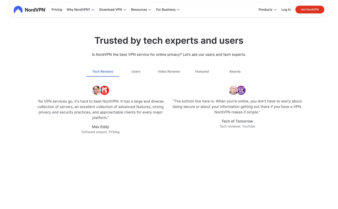338x209 pixels.
Task: Click the Get NordVPN button
Action: [310, 10]
